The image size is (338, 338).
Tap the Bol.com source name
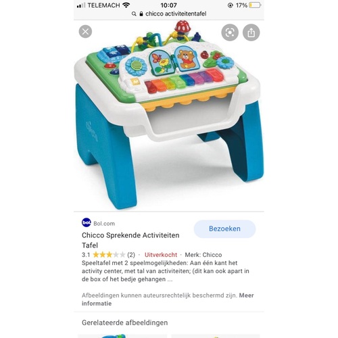pos(104,224)
